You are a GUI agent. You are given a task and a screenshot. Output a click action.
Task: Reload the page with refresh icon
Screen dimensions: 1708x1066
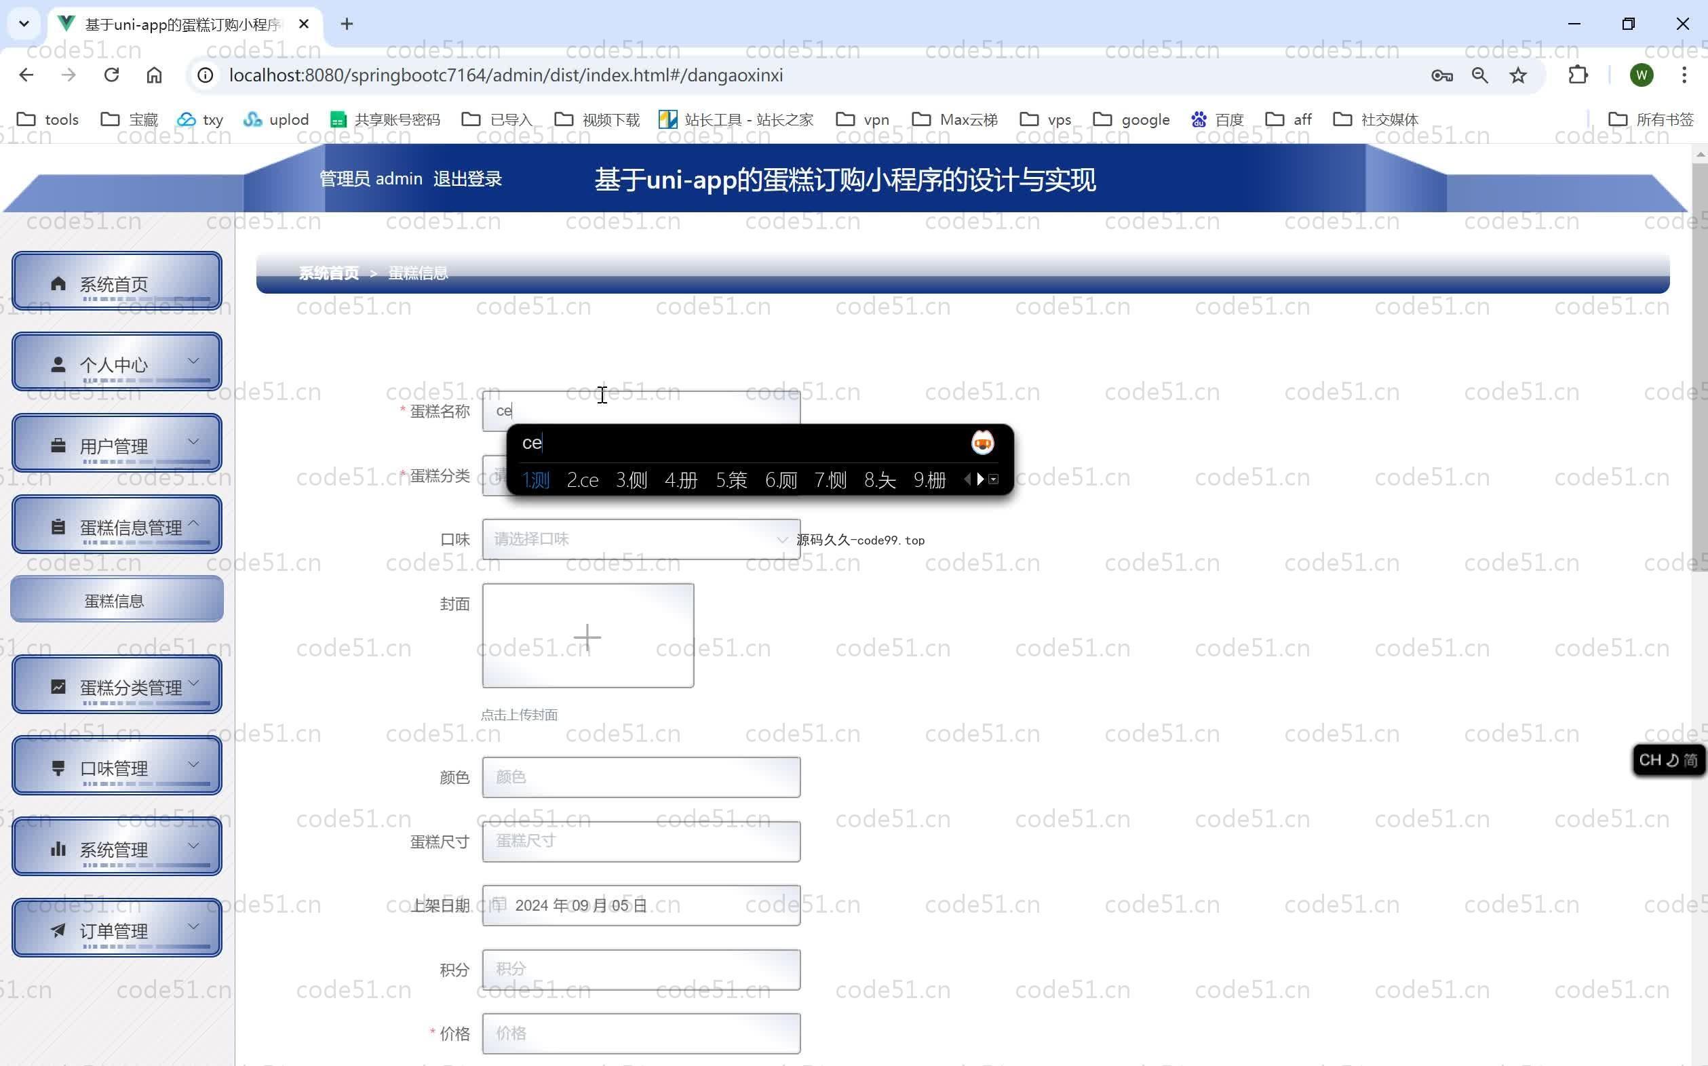(x=111, y=75)
